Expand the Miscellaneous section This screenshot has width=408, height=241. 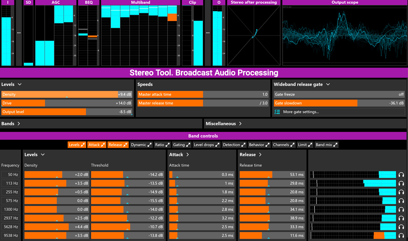click(224, 124)
